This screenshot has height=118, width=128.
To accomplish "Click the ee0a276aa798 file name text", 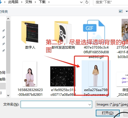I will pyautogui.click(x=96, y=92).
